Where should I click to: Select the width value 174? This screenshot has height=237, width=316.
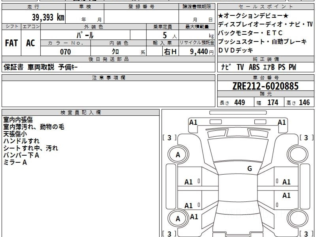click(273, 102)
